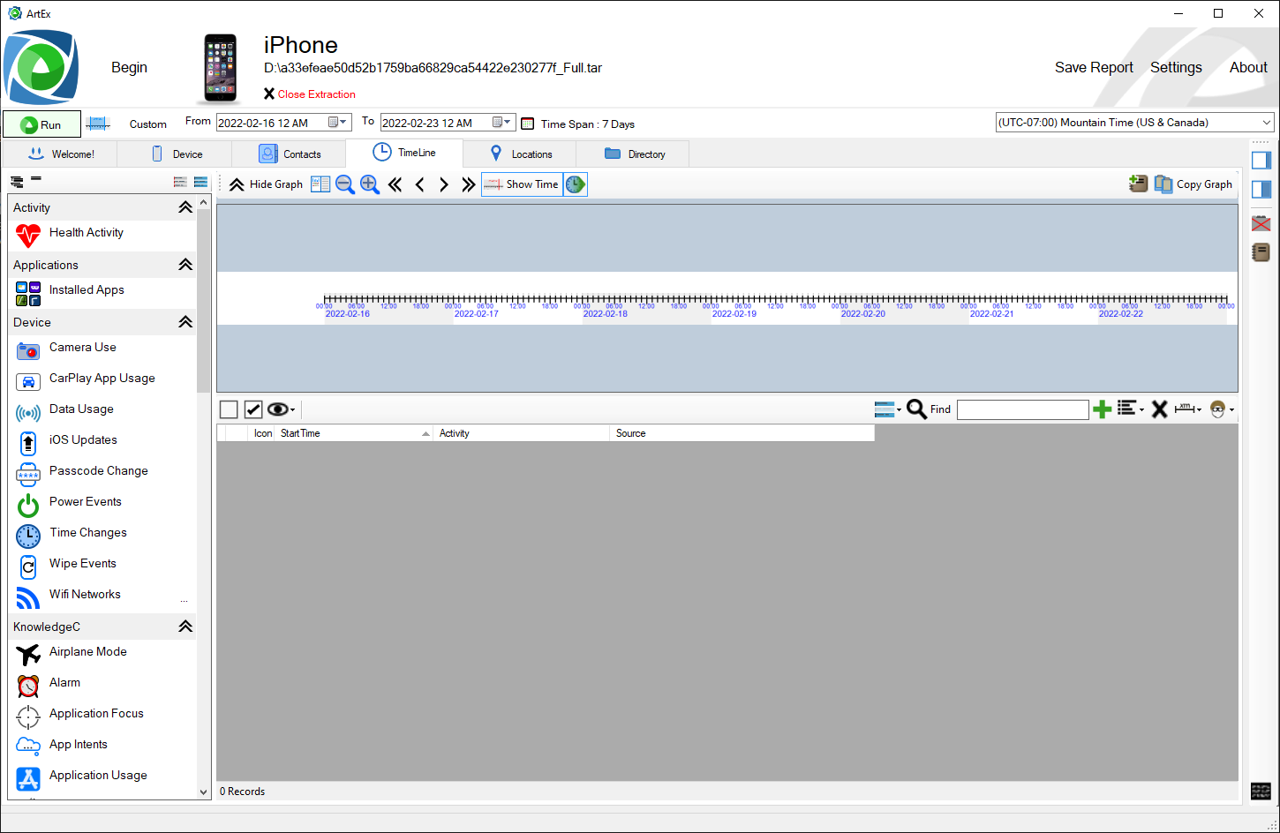Click the uncheck-all empty checkbox
The width and height of the screenshot is (1280, 833).
pyautogui.click(x=229, y=409)
